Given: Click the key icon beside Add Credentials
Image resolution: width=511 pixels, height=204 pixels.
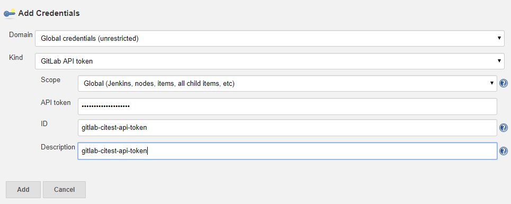Looking at the screenshot, I should coord(9,13).
